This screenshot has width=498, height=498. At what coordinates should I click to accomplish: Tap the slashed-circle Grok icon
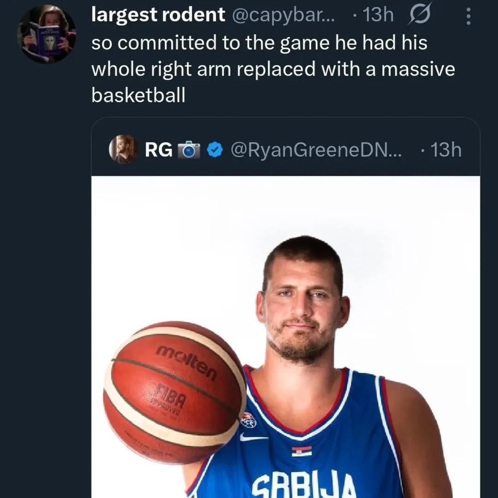click(x=420, y=15)
